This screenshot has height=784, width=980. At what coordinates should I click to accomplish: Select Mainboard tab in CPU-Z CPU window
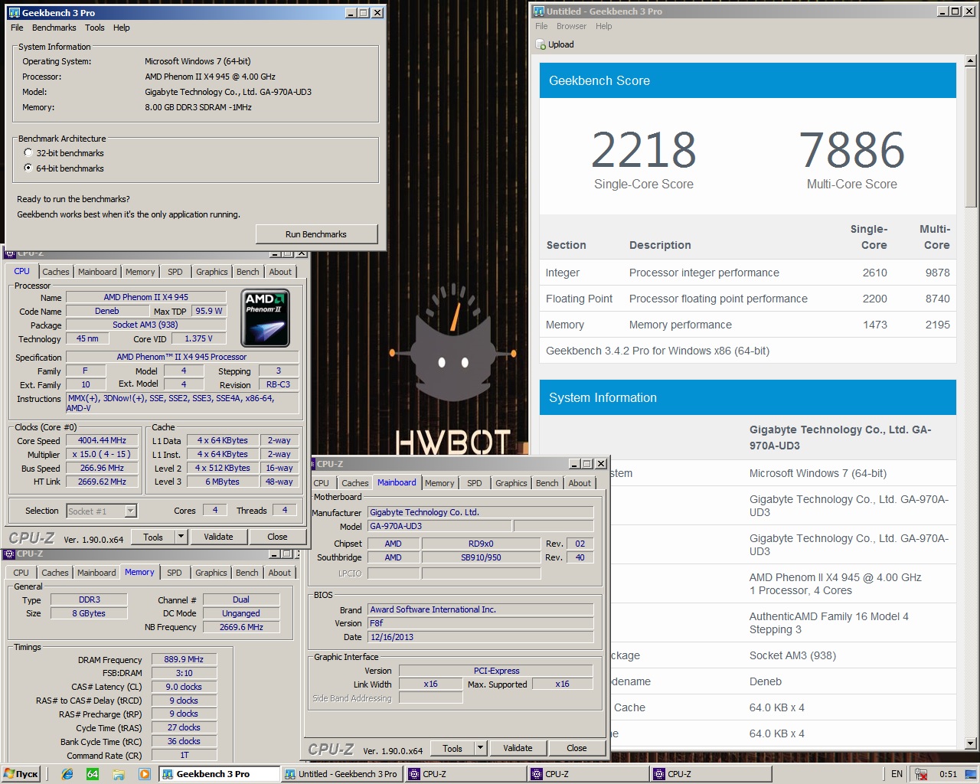coord(97,272)
